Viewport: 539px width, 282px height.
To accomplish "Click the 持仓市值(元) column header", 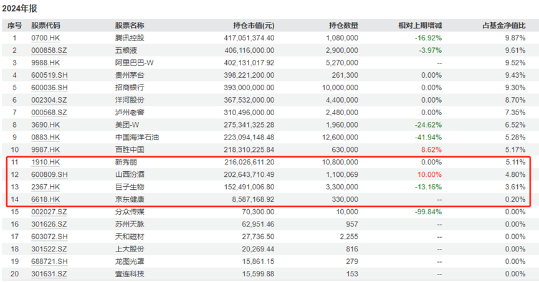I will point(254,26).
